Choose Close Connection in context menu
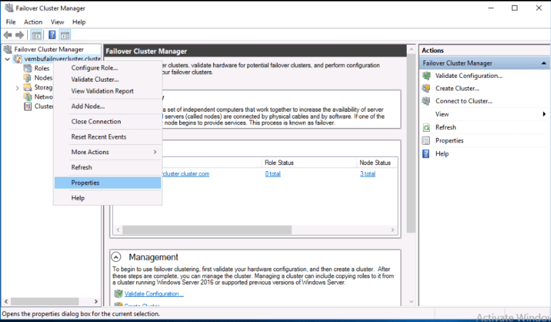This screenshot has width=551, height=322. point(108,122)
